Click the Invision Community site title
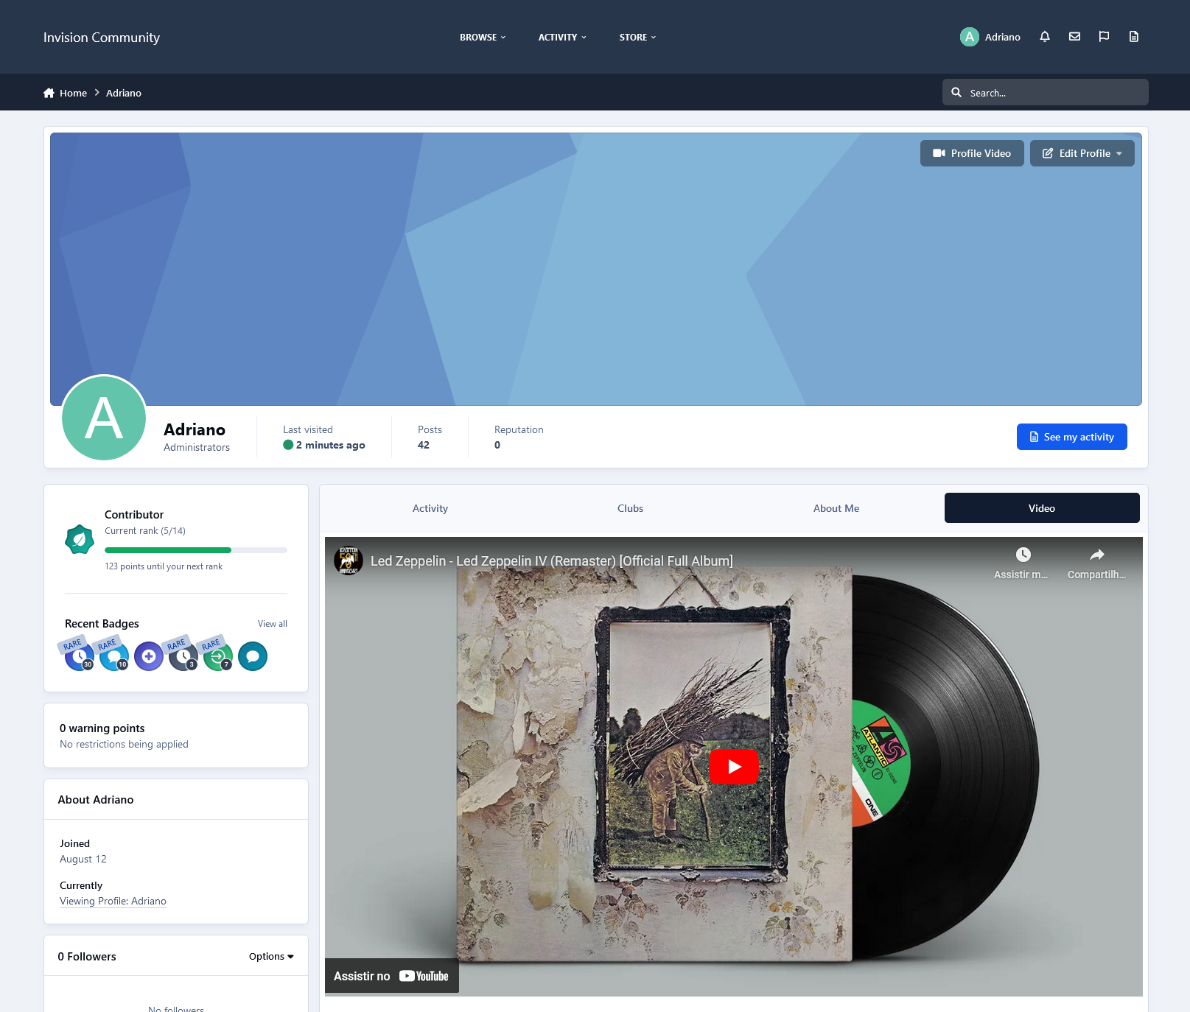This screenshot has height=1012, width=1190. pyautogui.click(x=102, y=37)
